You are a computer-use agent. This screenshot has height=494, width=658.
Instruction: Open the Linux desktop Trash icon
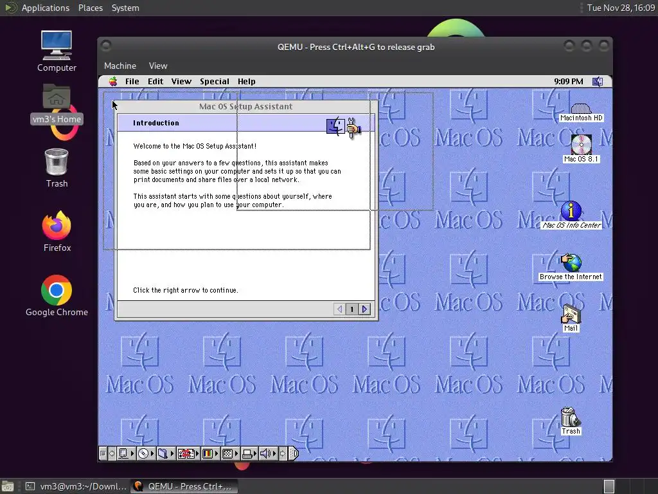click(57, 168)
